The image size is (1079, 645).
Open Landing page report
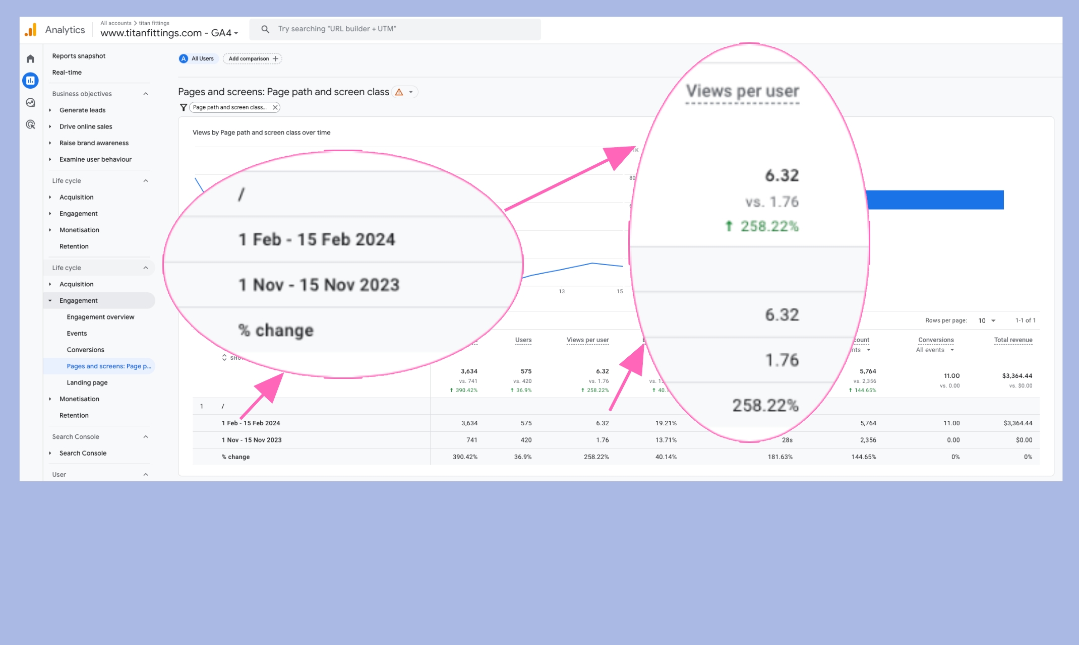pyautogui.click(x=87, y=383)
